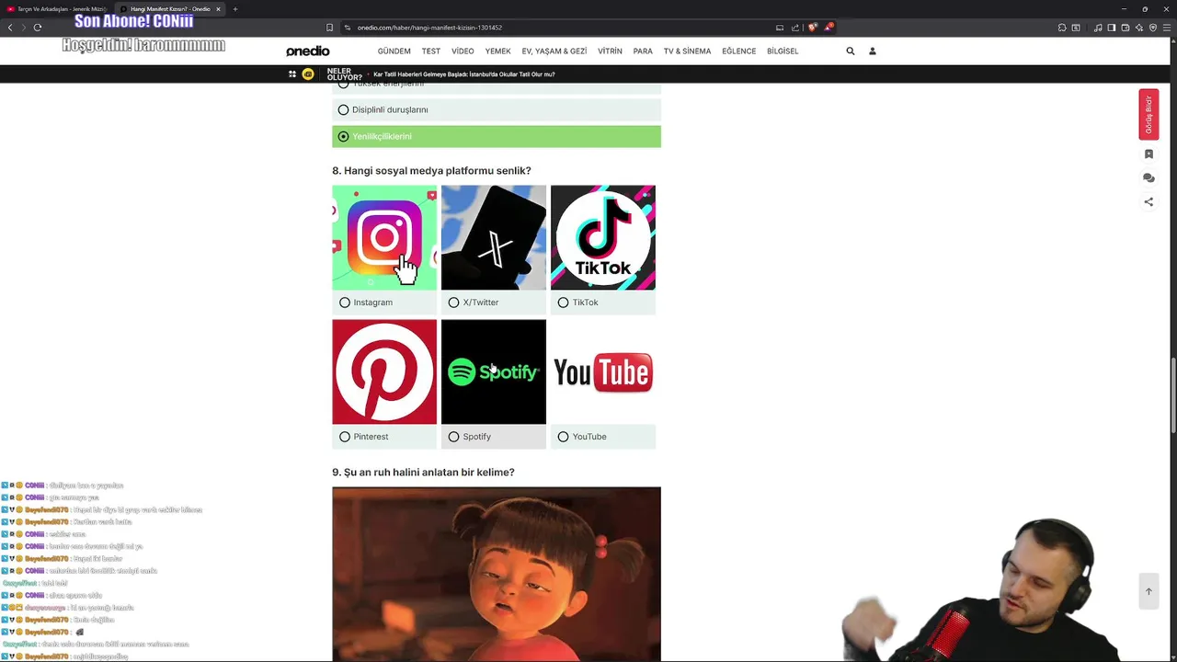The width and height of the screenshot is (1177, 662).
Task: Click the TikTok logo image
Action: [603, 237]
